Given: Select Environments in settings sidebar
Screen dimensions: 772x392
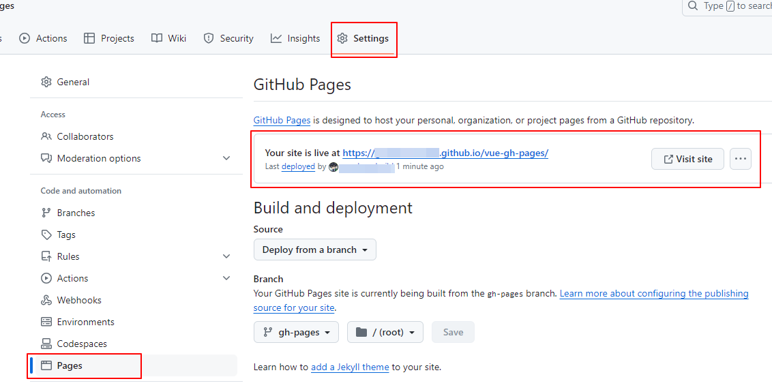Looking at the screenshot, I should pos(134,322).
